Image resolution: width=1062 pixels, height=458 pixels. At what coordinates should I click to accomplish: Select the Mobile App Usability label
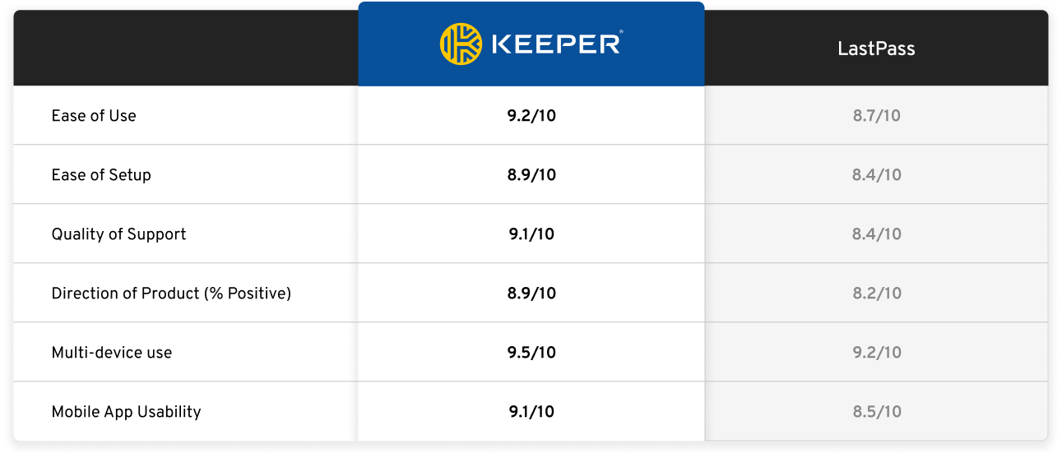pos(126,412)
